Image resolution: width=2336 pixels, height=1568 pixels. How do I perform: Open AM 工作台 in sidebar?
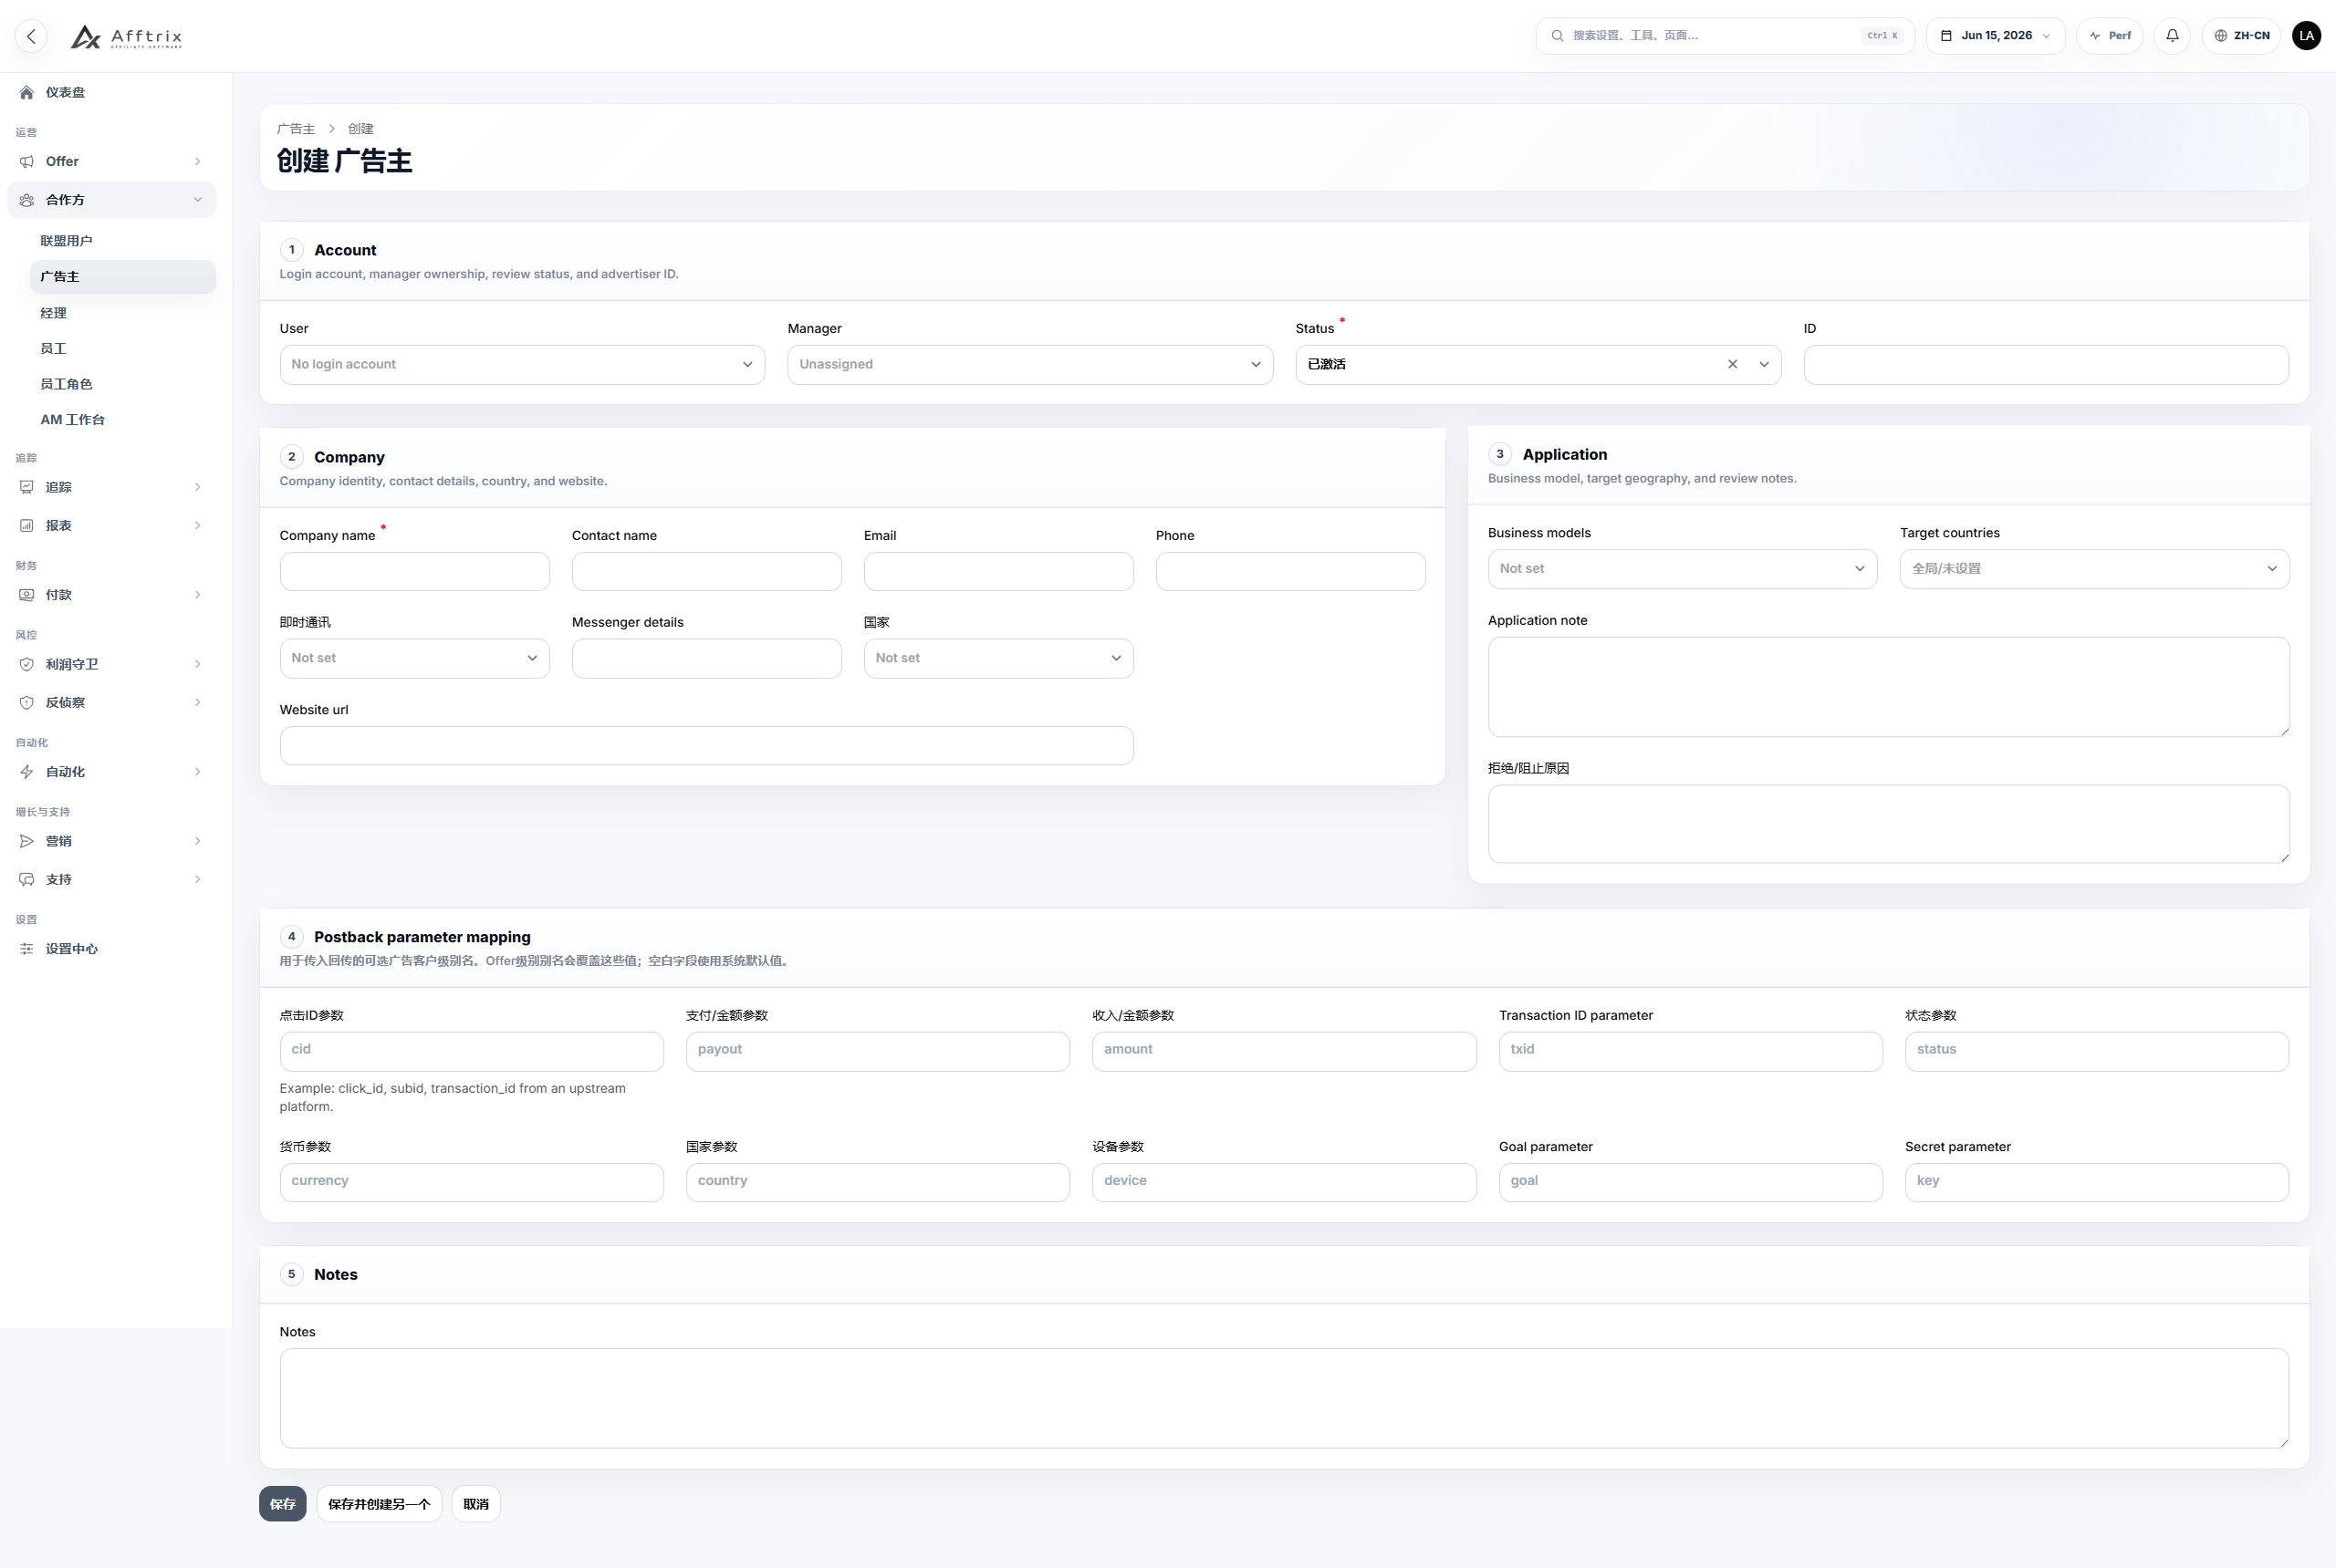pyautogui.click(x=72, y=420)
